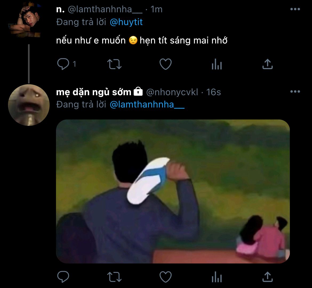Open the @huytit mention link
The width and height of the screenshot is (312, 288).
coord(126,22)
